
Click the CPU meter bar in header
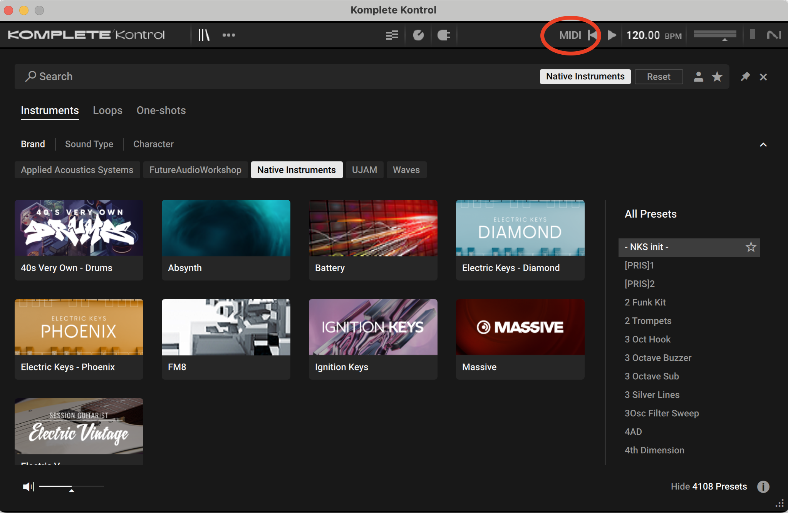(752, 34)
